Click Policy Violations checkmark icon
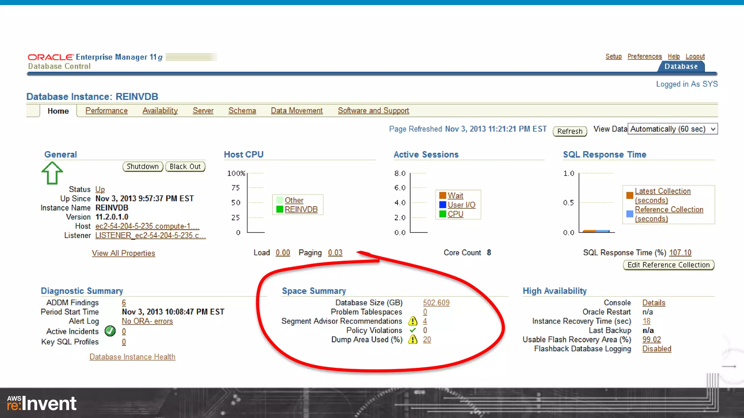 (413, 330)
